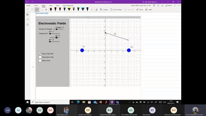Toggle draw with touch icon
Viewport: 206px width, 116px height.
[97, 10]
